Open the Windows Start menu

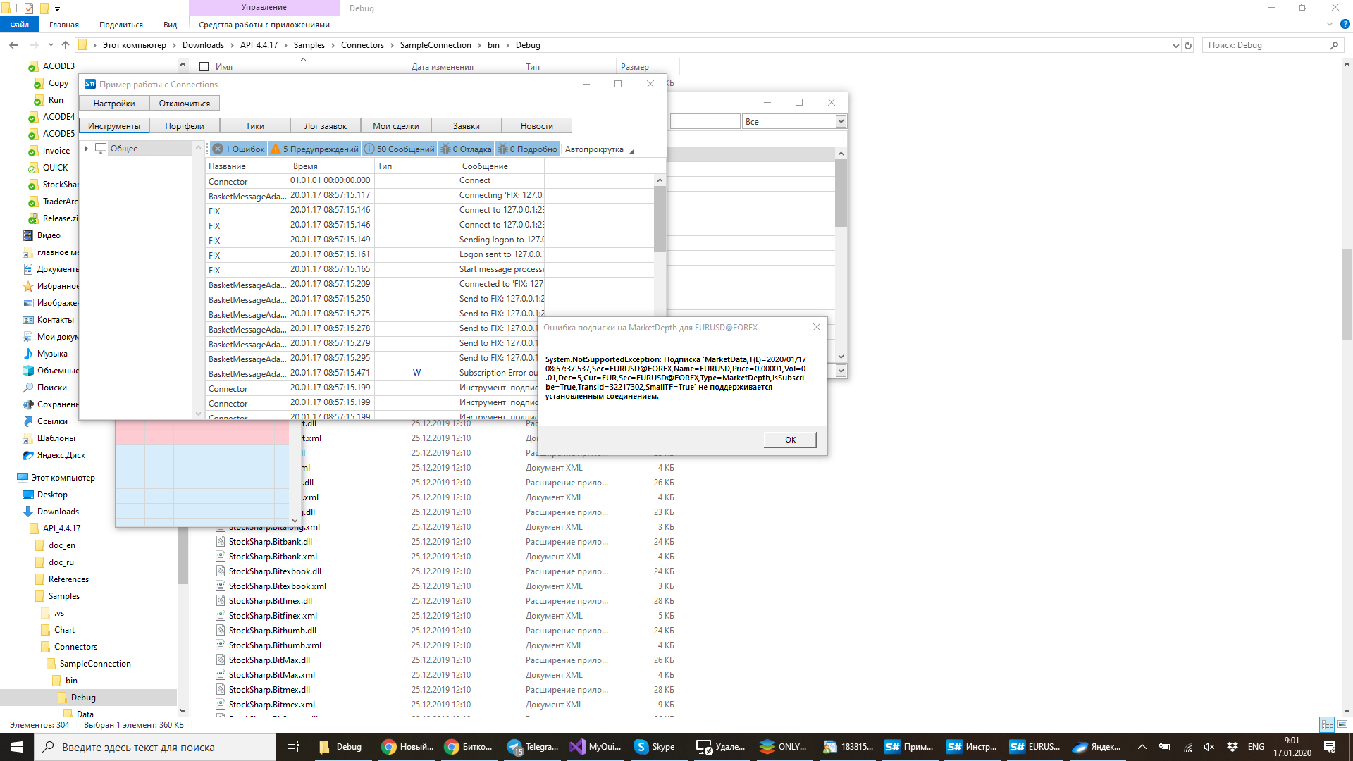17,747
